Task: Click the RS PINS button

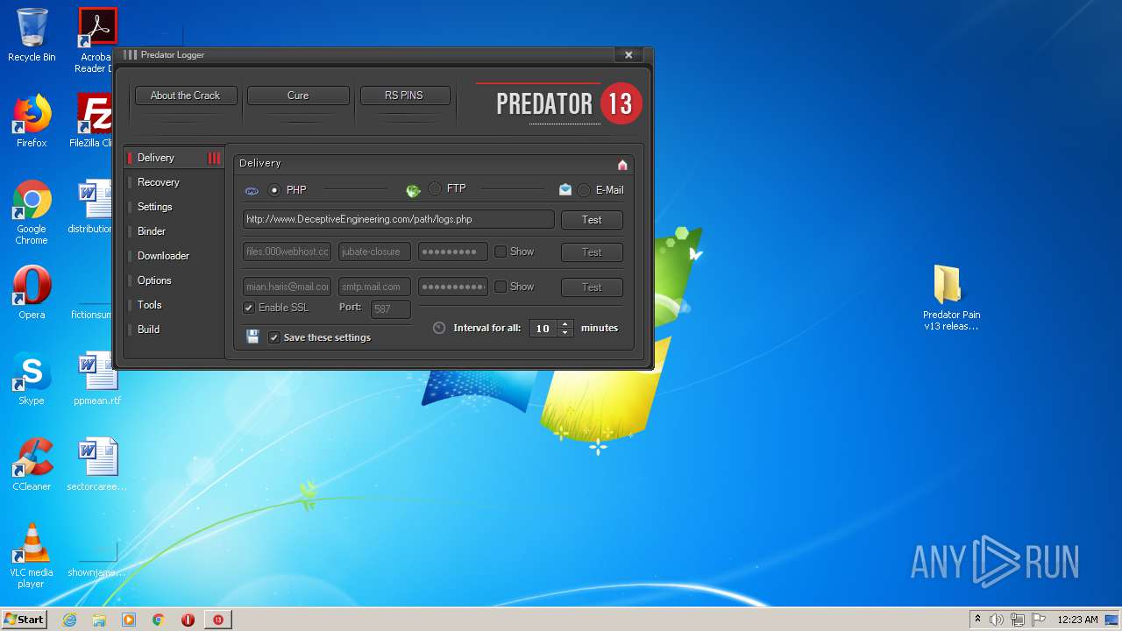Action: [x=404, y=96]
